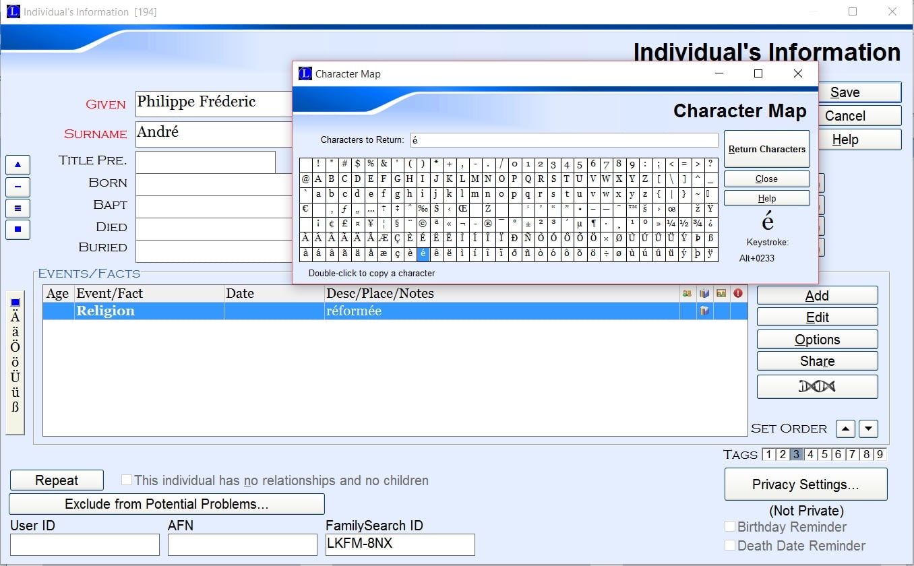The image size is (914, 566).
Task: Click the FamilySearch ID field
Action: tap(400, 544)
